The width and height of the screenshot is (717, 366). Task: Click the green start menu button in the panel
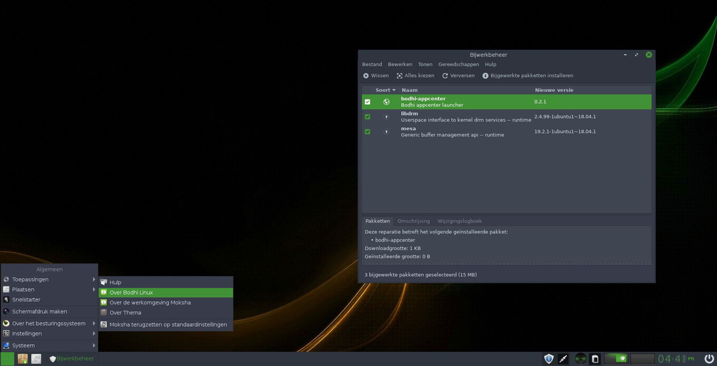point(7,359)
